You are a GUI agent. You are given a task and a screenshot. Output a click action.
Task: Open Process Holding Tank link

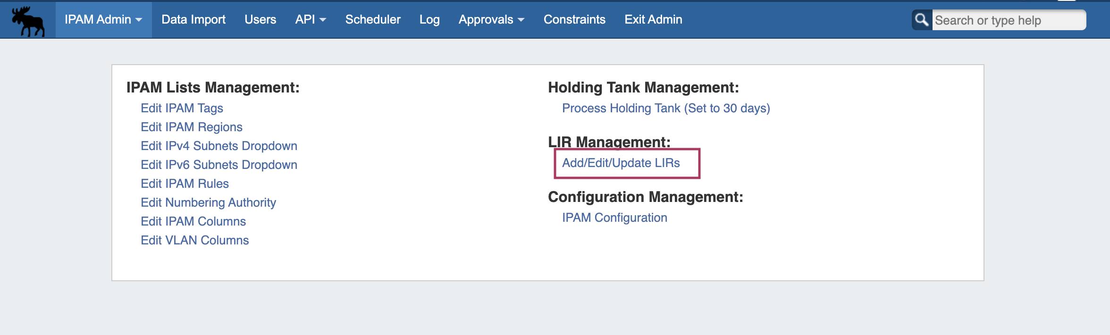point(666,108)
